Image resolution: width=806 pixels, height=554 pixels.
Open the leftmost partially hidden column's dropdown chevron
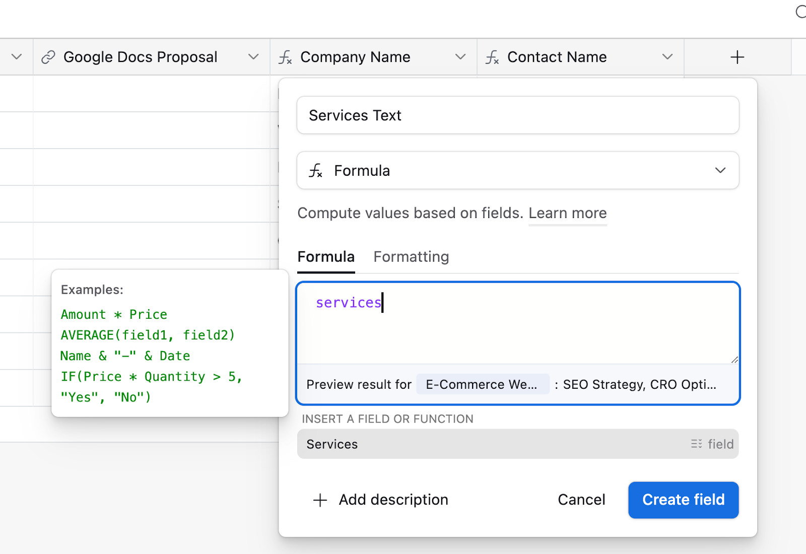[x=17, y=57]
